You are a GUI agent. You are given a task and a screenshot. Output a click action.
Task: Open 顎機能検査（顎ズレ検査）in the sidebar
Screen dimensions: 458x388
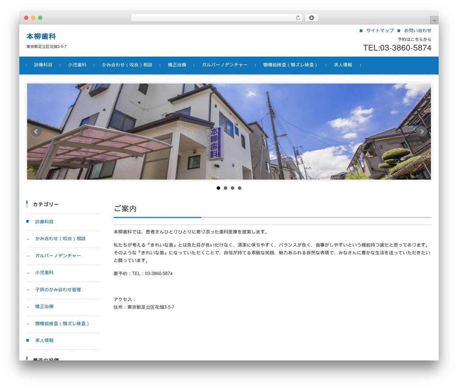[x=62, y=324]
